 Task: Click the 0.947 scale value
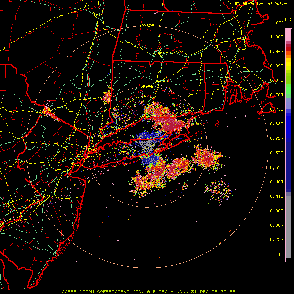pos(277,51)
